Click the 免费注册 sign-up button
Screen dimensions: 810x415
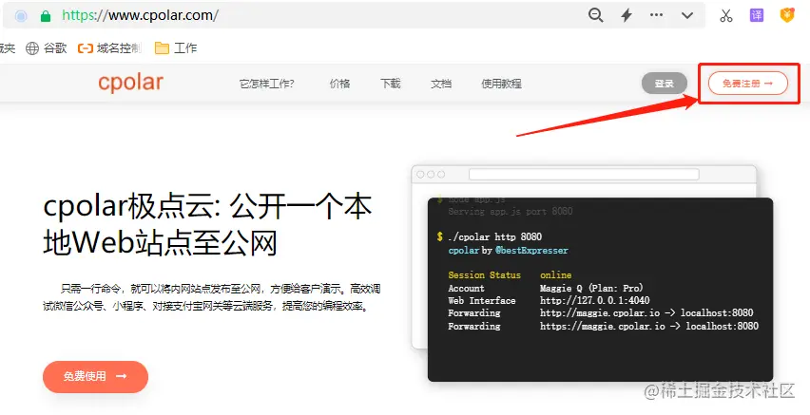point(747,84)
